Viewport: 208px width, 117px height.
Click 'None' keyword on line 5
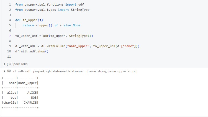coord(76,25)
